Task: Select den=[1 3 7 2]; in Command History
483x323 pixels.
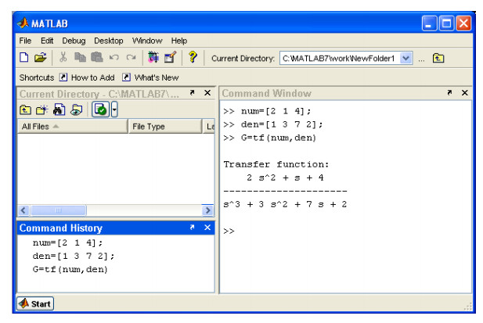Action: pyautogui.click(x=74, y=256)
